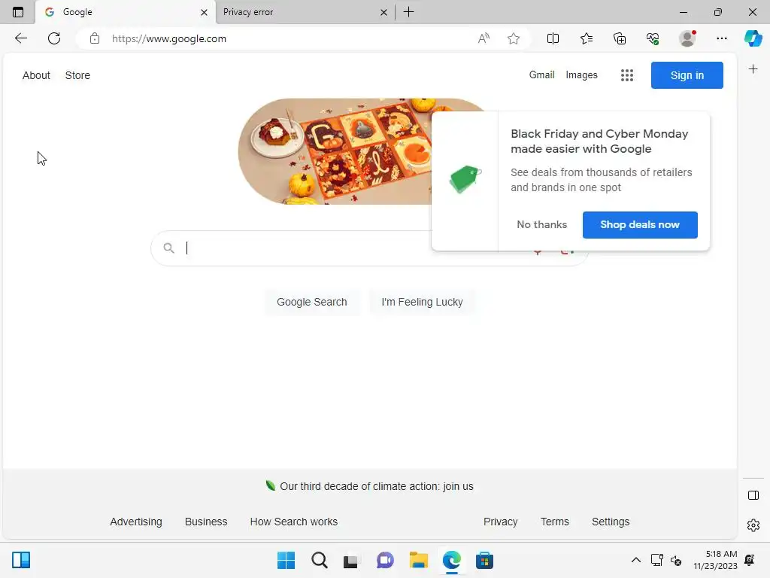Open Task View on taskbar
The width and height of the screenshot is (770, 578).
point(350,560)
